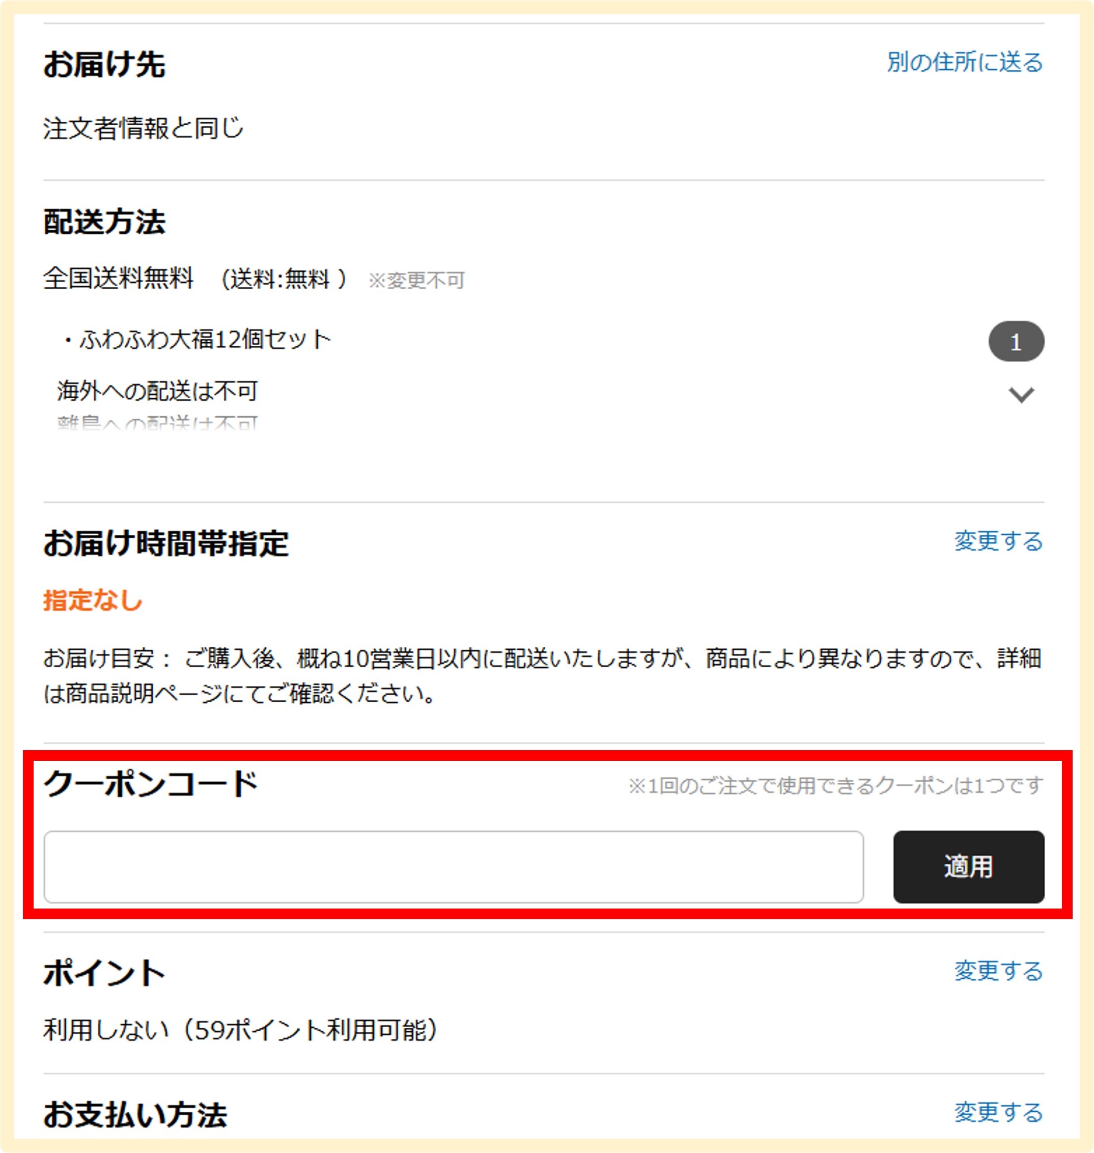Click the 利用しない(59ポイント利用可能) text
Image resolution: width=1094 pixels, height=1153 pixels.
tap(241, 1030)
